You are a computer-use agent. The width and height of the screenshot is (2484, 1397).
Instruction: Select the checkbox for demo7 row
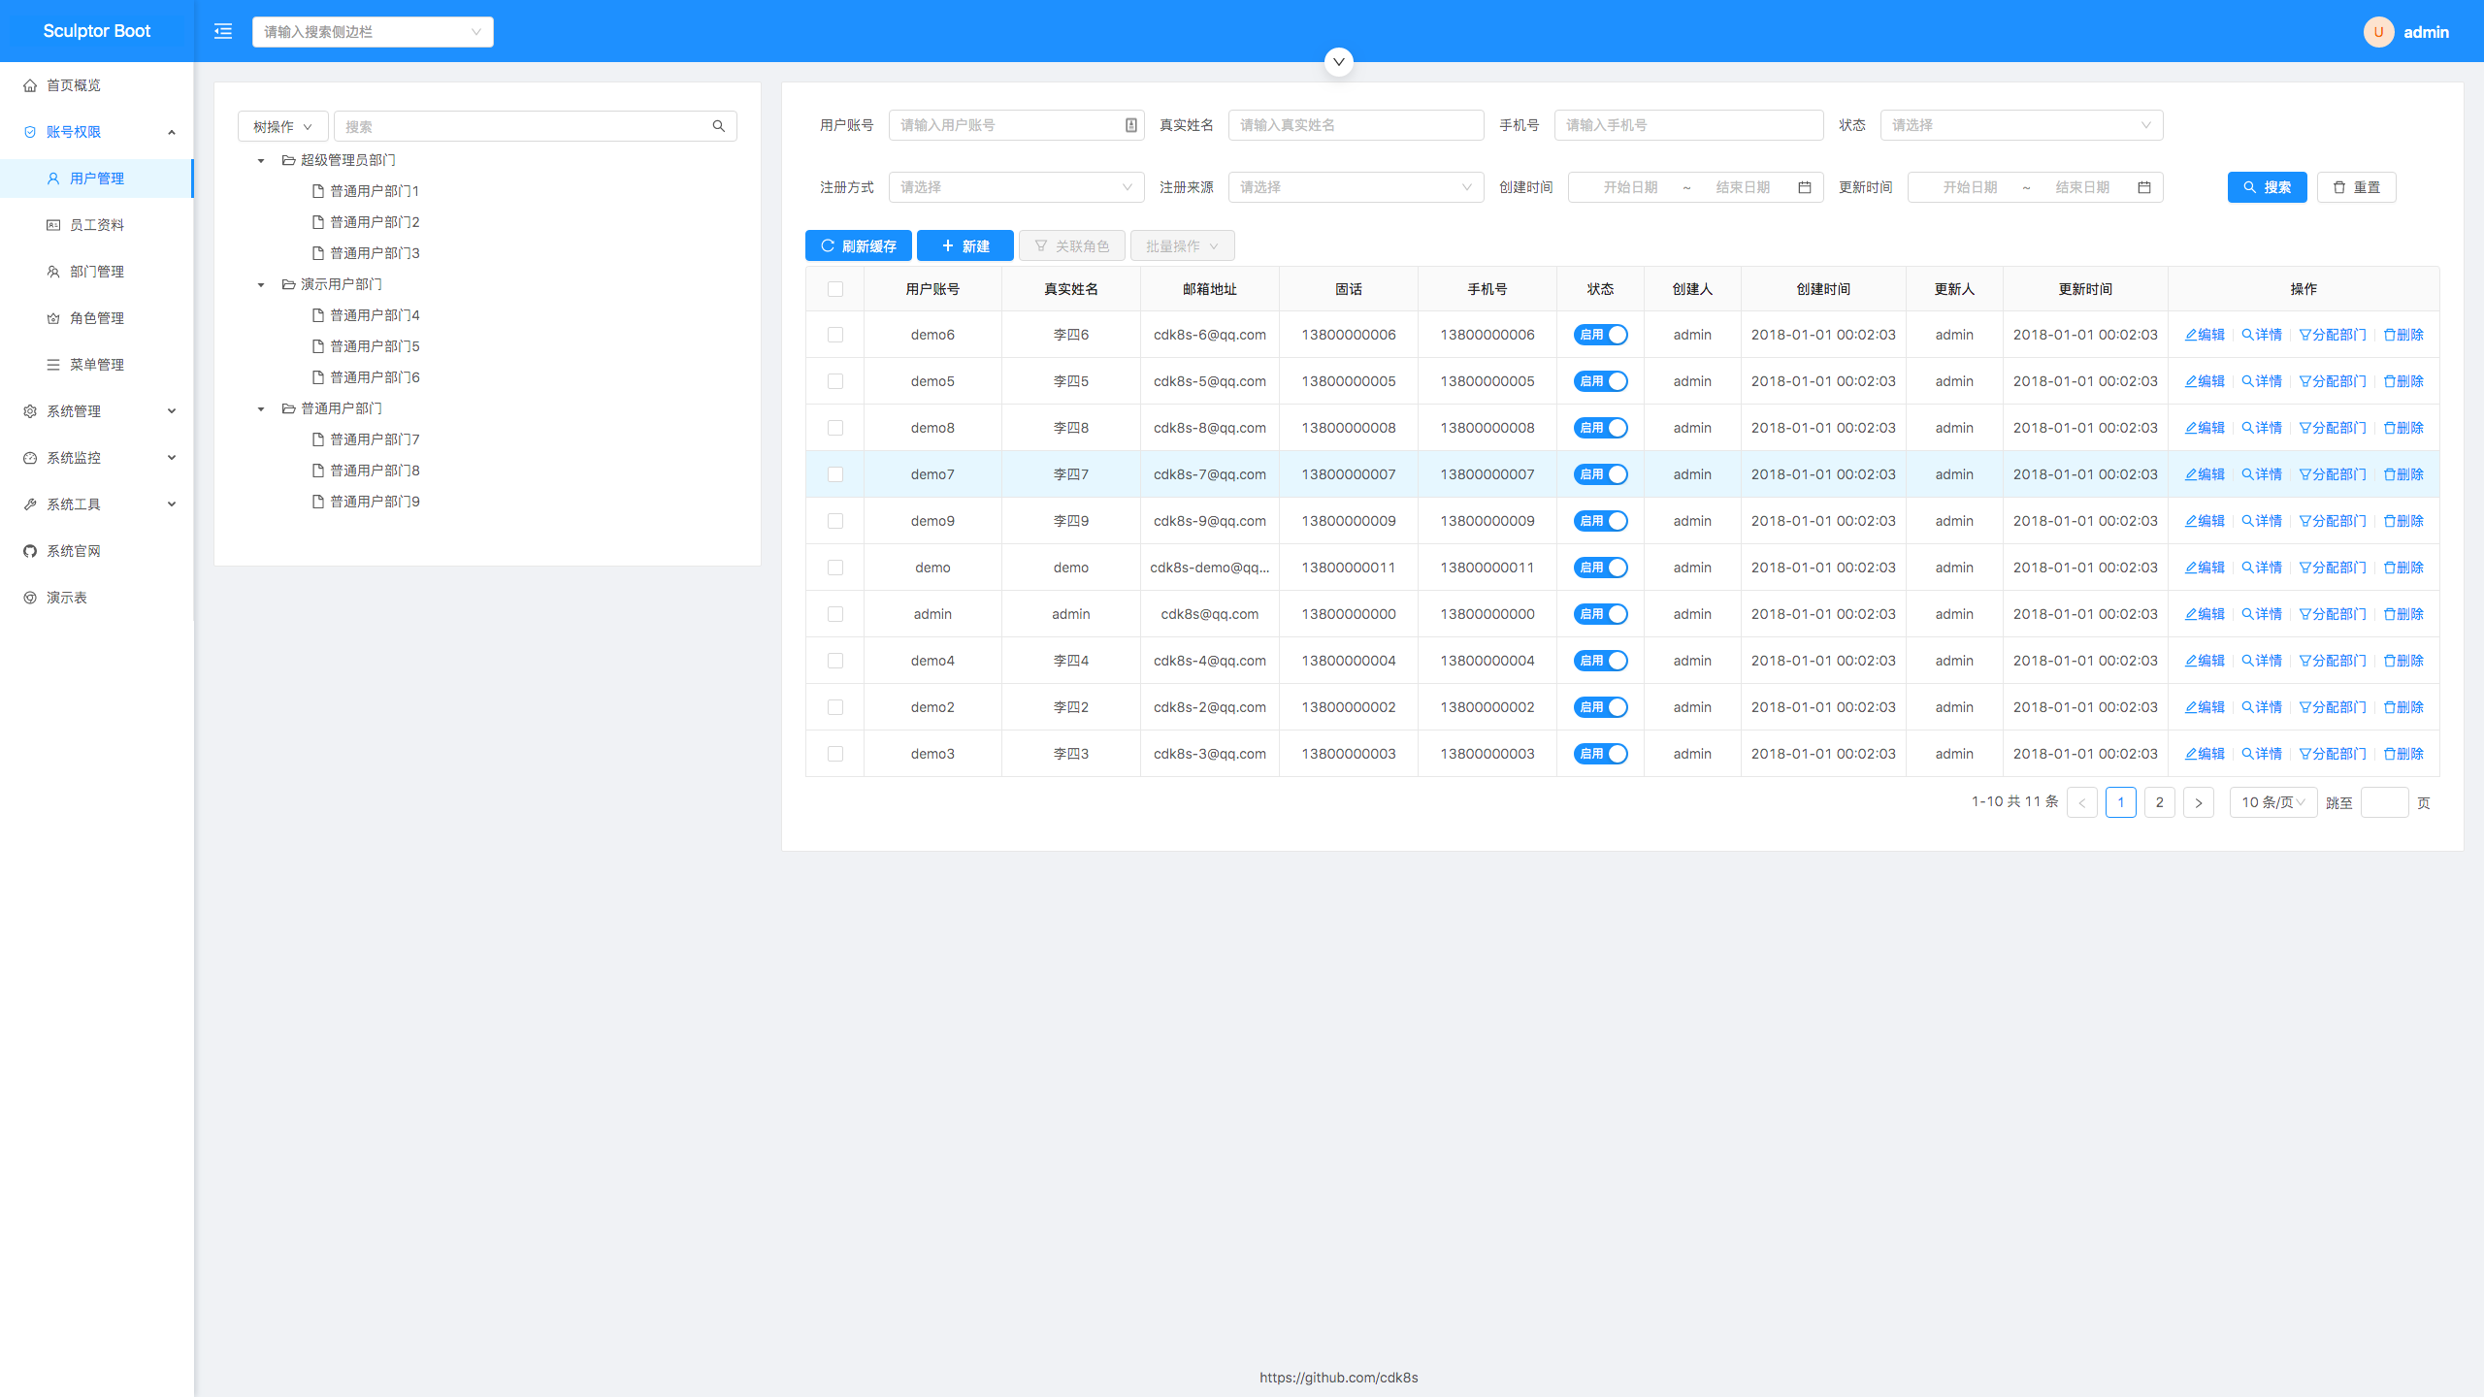(836, 474)
